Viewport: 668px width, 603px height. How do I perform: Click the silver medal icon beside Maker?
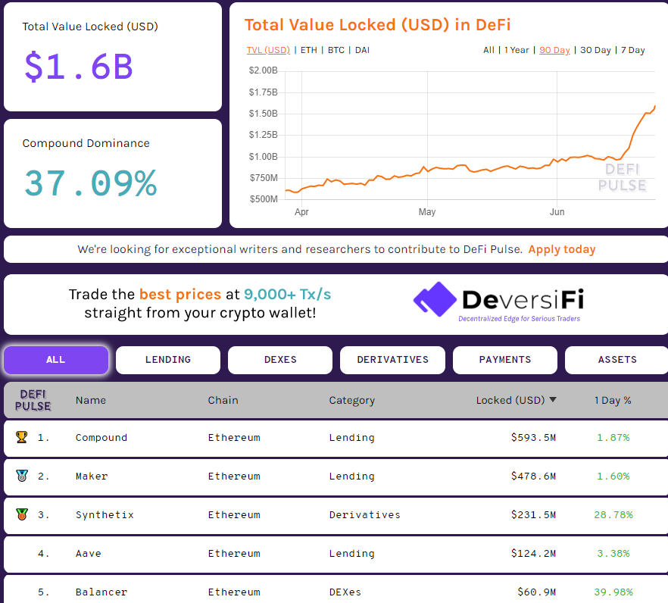pyautogui.click(x=21, y=476)
